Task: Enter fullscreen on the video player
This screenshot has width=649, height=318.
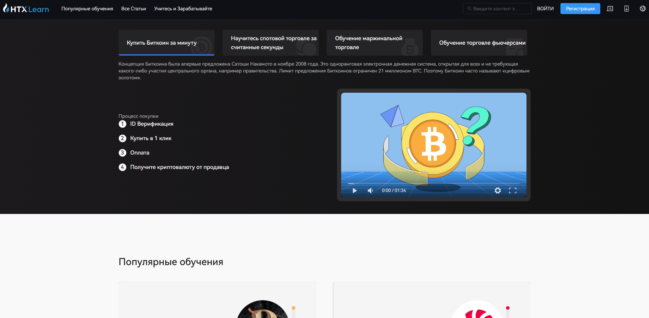Action: [x=513, y=191]
